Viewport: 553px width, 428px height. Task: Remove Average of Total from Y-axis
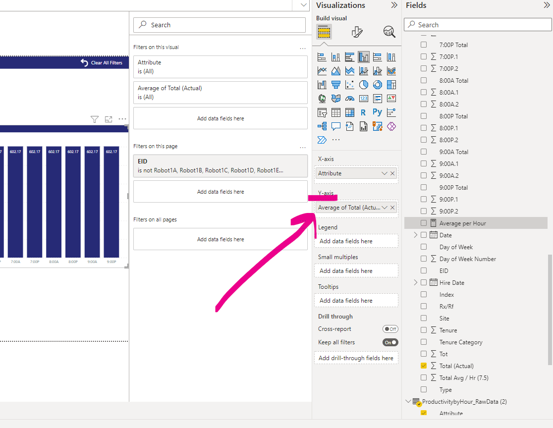[x=392, y=208]
